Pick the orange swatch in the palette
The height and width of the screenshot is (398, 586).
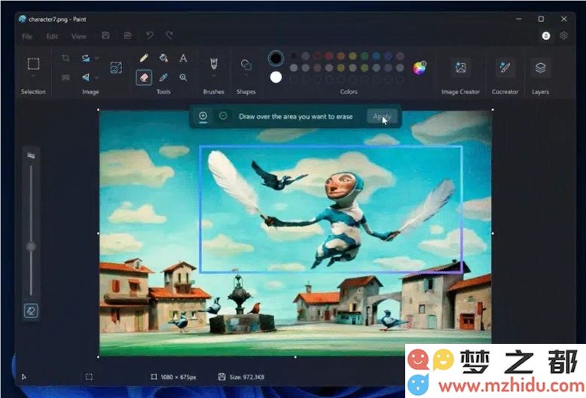[341, 56]
